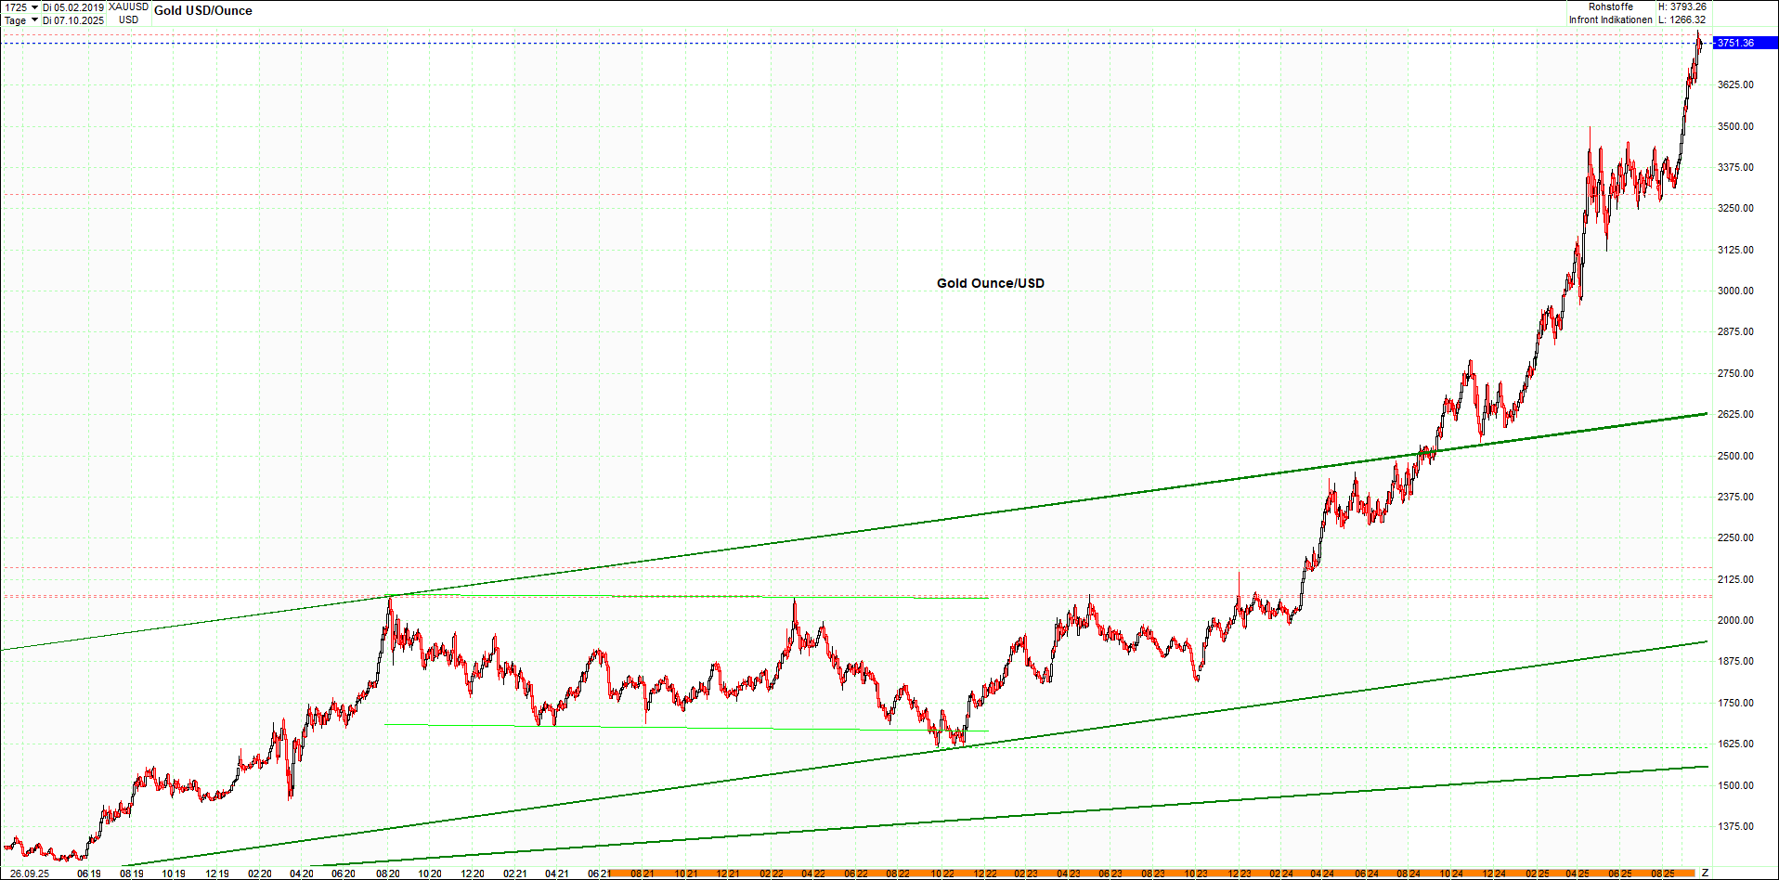
Task: Click the Rohstoffe category label
Action: 1612,6
